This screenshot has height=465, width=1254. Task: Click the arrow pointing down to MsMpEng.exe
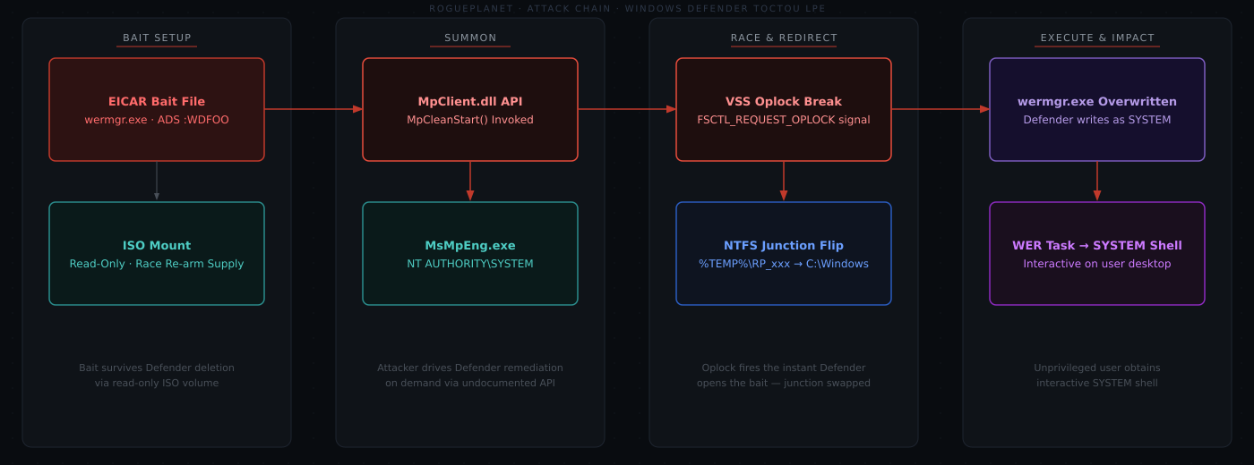[470, 182]
